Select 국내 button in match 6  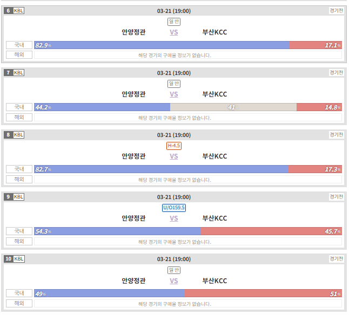[x=19, y=45]
